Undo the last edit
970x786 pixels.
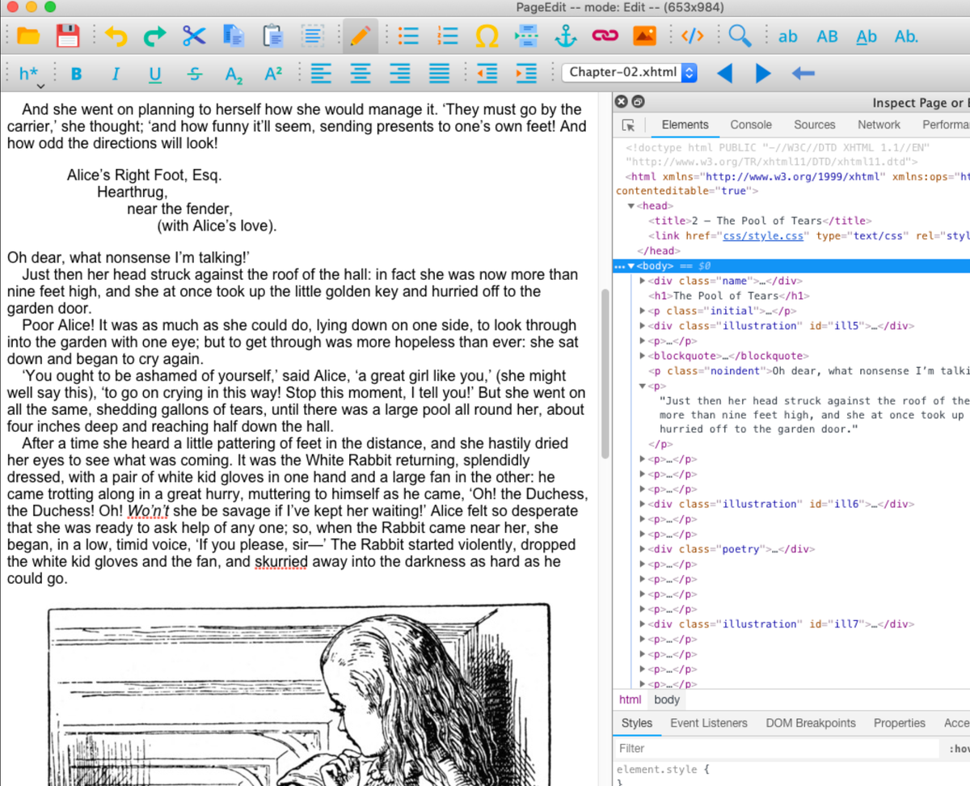[x=116, y=36]
